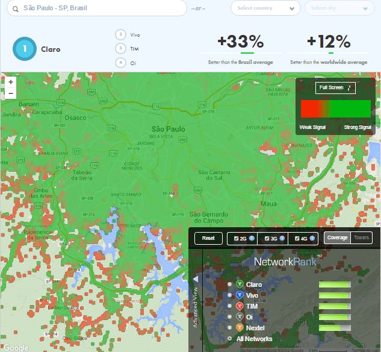Click the signal strength color legend
Viewport: 381px width, 352px height.
click(x=336, y=108)
